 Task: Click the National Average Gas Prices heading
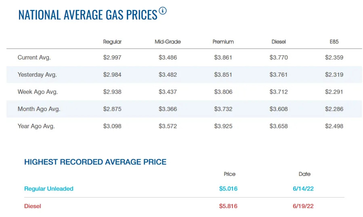coord(88,15)
